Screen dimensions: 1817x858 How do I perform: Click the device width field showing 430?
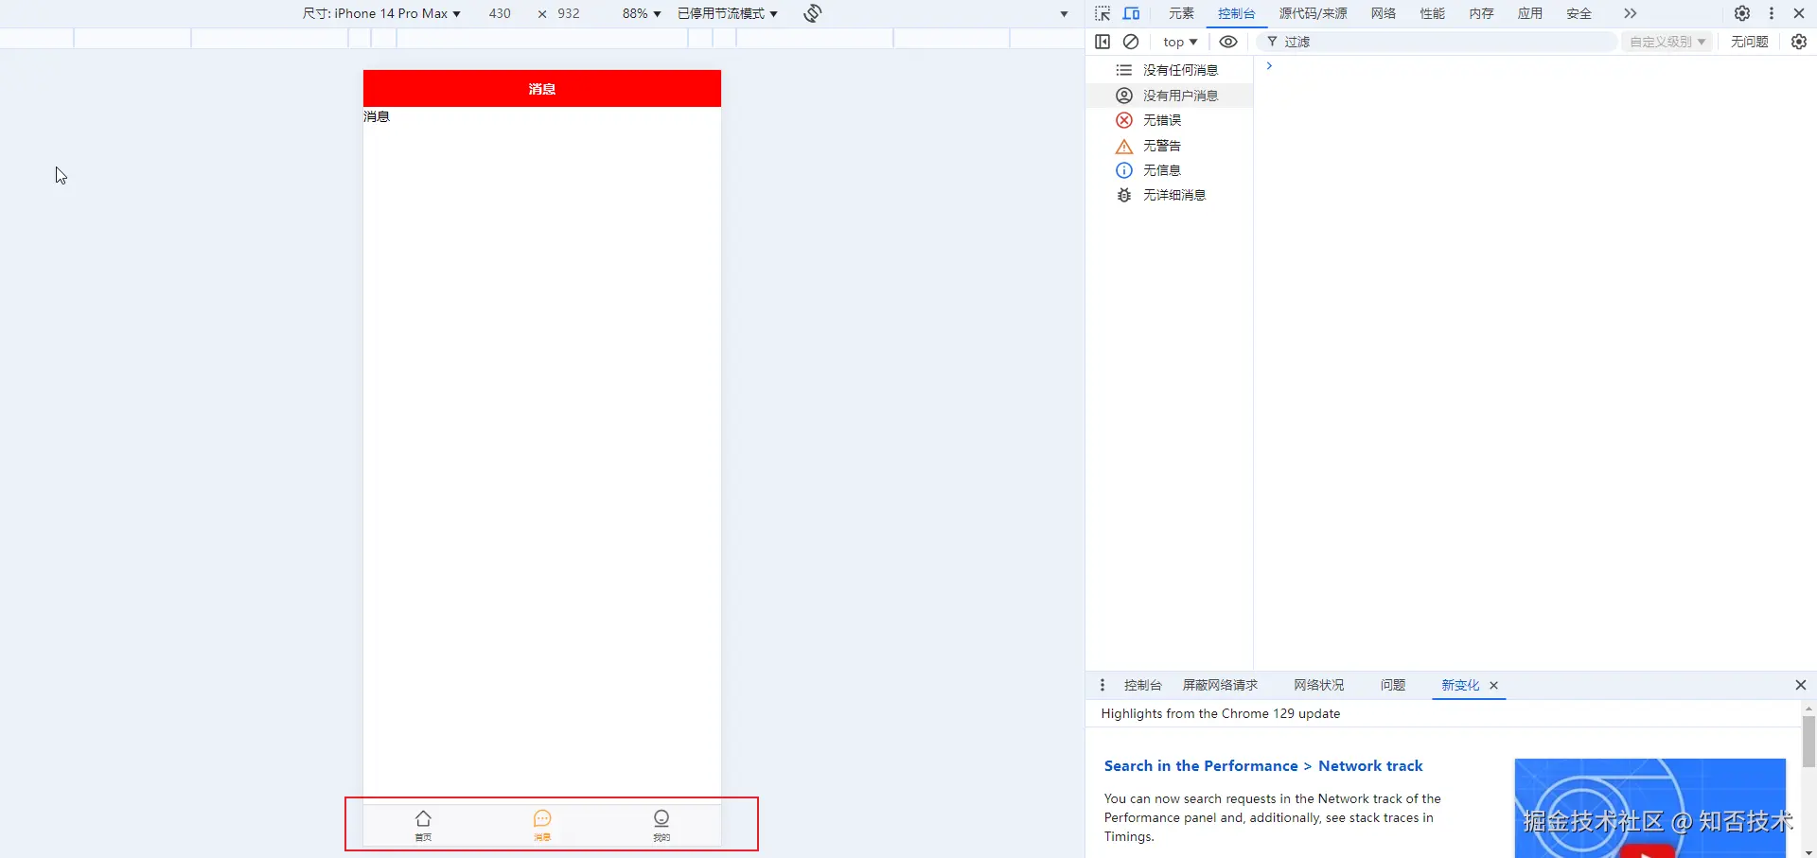500,13
